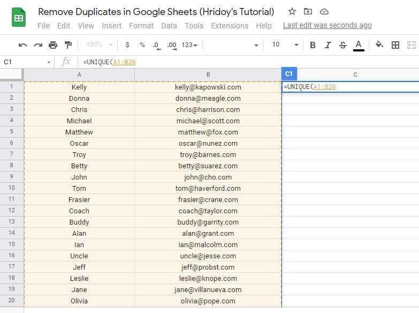
Task: Decrease decimal places
Action: pyautogui.click(x=157, y=45)
